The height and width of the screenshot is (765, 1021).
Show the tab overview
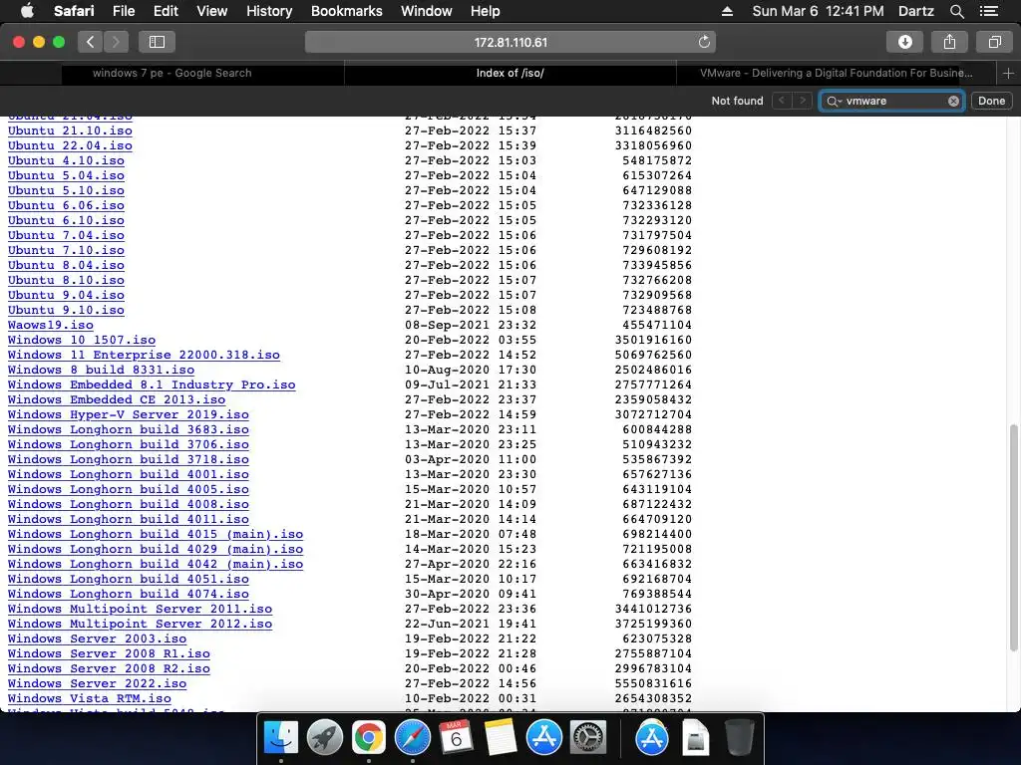(x=994, y=42)
